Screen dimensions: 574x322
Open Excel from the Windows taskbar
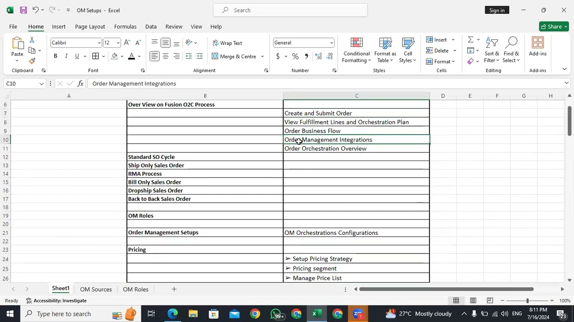317,314
